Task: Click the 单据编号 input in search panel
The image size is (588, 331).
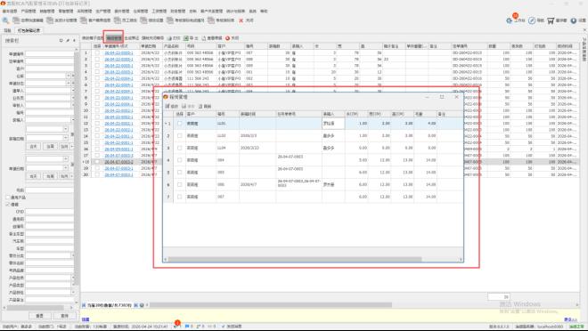Action: (x=50, y=54)
